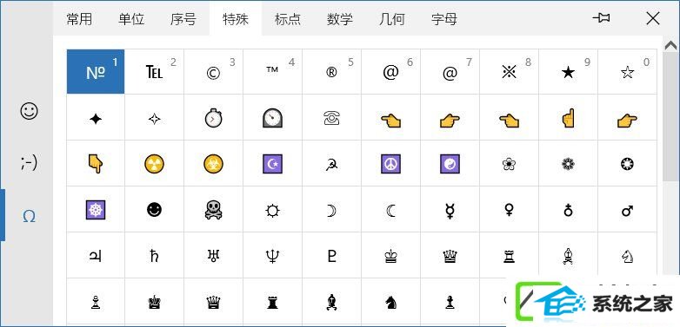Click the № symbol cell
The image size is (680, 327).
pos(96,71)
